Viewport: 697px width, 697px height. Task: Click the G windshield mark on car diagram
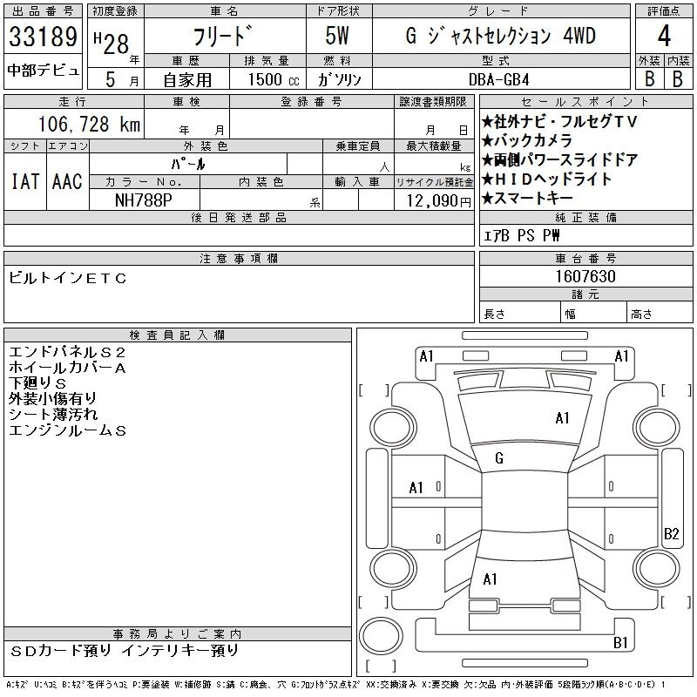coord(498,458)
